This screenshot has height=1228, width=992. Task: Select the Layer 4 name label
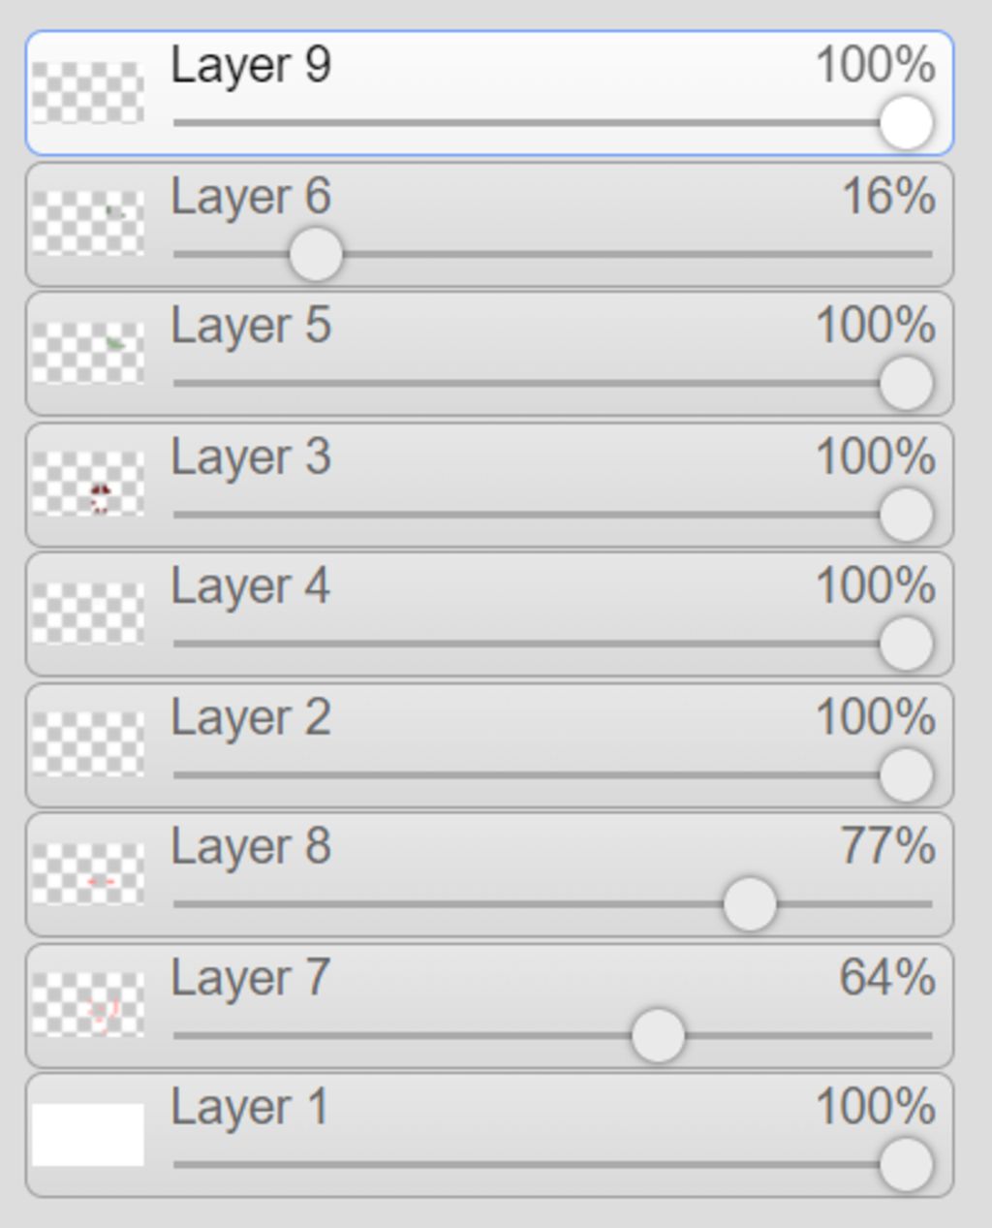point(251,586)
